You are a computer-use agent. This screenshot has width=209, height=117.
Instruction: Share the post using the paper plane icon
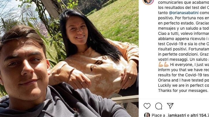point(170,106)
